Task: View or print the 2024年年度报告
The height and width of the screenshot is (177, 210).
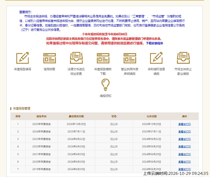Action: pyautogui.click(x=184, y=132)
